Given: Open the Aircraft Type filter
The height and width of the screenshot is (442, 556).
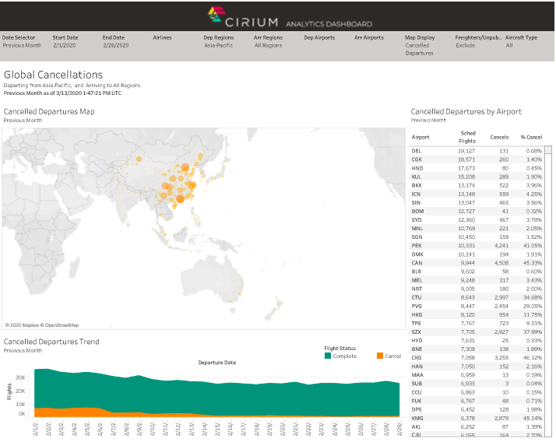Looking at the screenshot, I should [x=521, y=45].
